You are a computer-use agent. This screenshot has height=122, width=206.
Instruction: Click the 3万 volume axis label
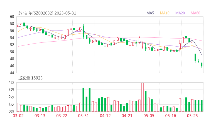pos(11,90)
